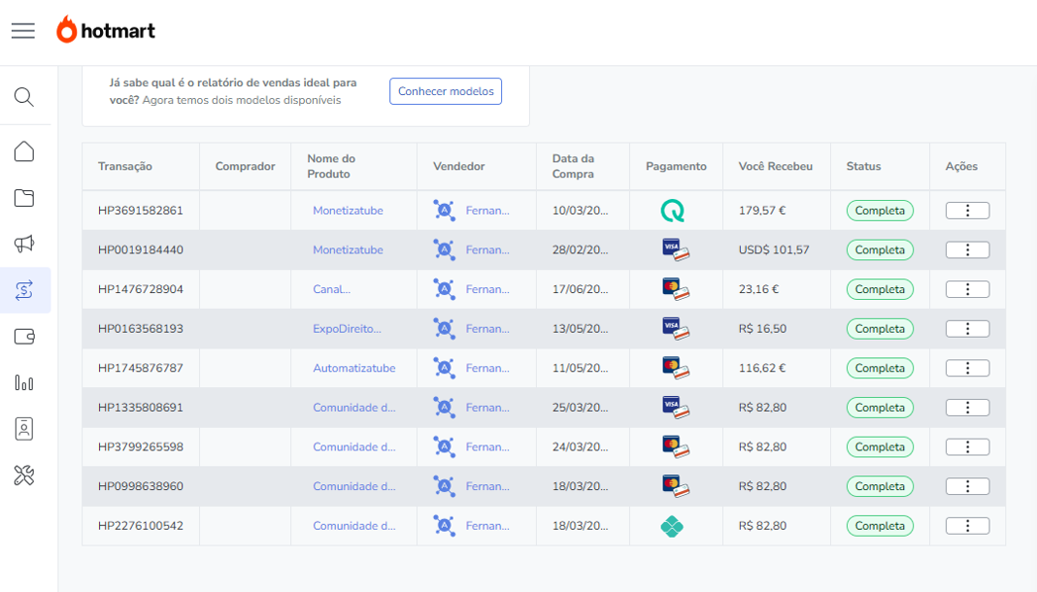Open actions menu for HP2276100542
Viewport: 1037px width, 592px height.
pos(967,526)
